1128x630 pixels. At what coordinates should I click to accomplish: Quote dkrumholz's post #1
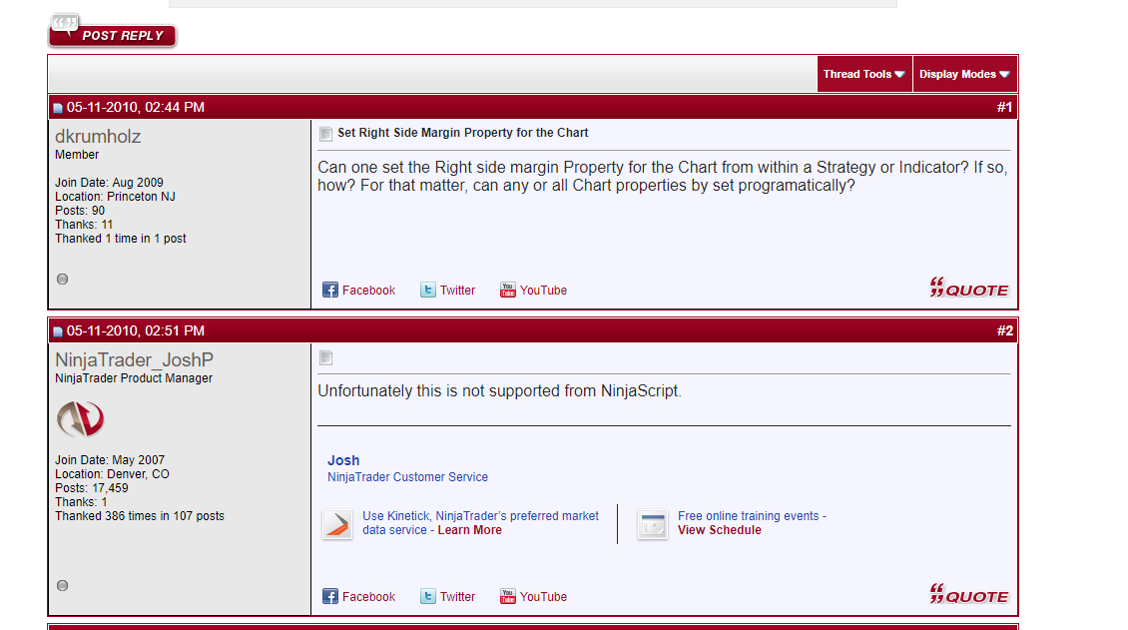point(969,288)
